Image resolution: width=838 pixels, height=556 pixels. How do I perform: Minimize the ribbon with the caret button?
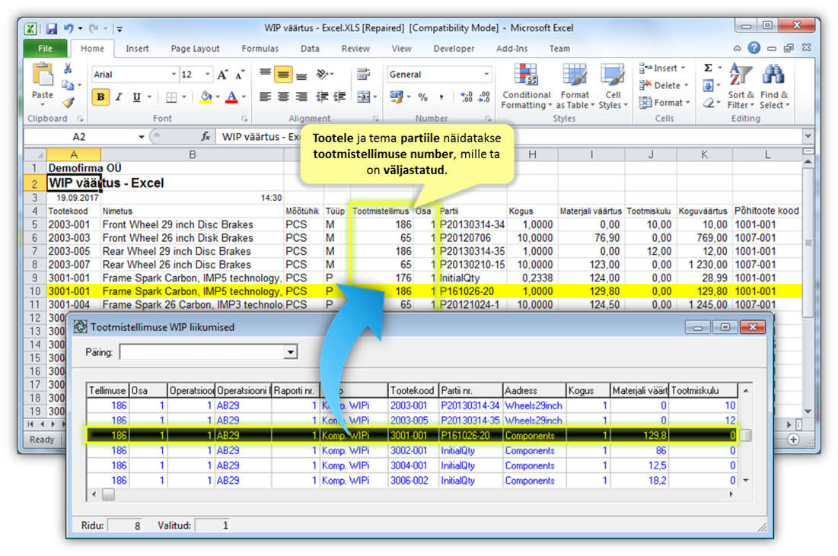737,48
